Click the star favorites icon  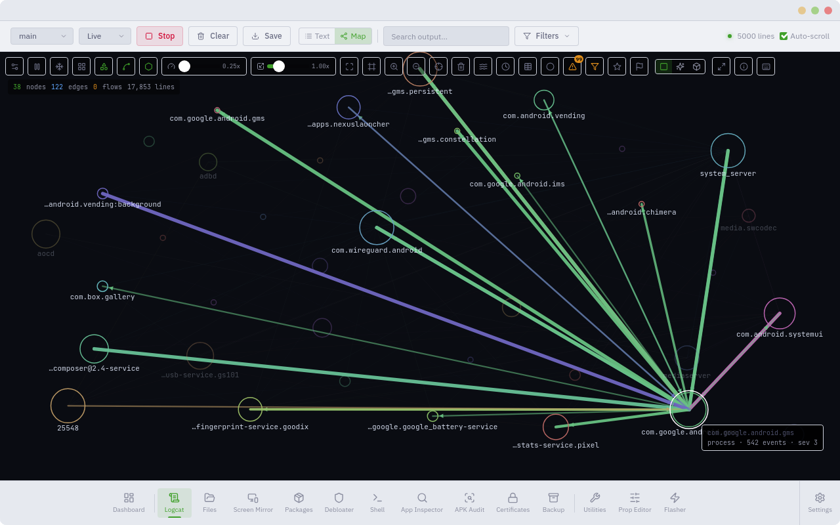pyautogui.click(x=617, y=66)
